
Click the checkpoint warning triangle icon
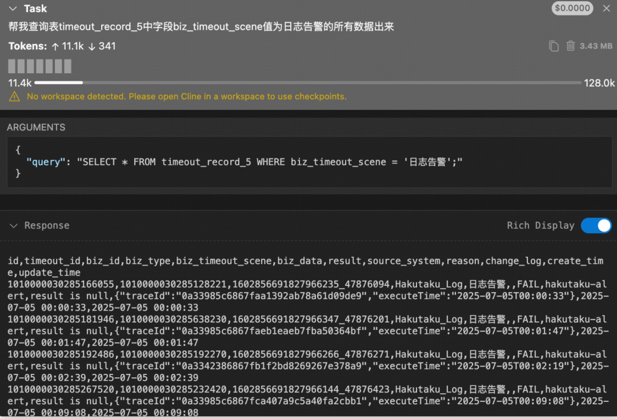tap(14, 97)
